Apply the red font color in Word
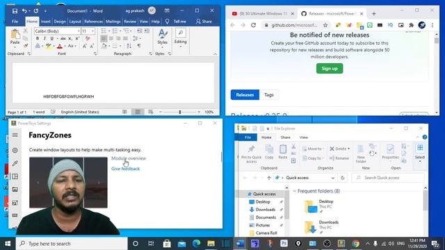 coord(60,46)
